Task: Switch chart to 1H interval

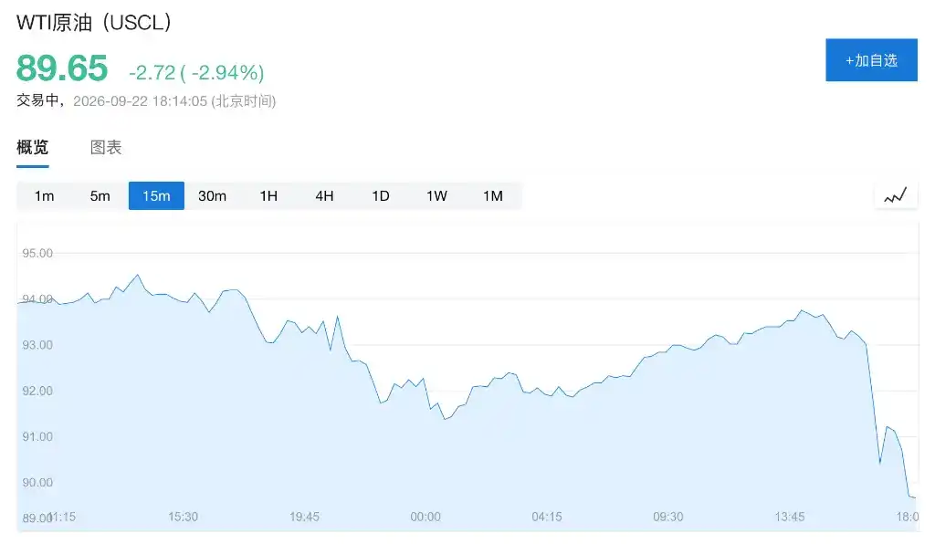Action: tap(268, 196)
